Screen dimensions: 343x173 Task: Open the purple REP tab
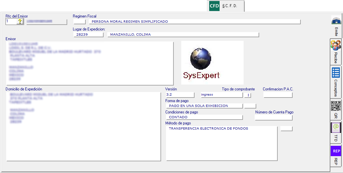point(336,151)
